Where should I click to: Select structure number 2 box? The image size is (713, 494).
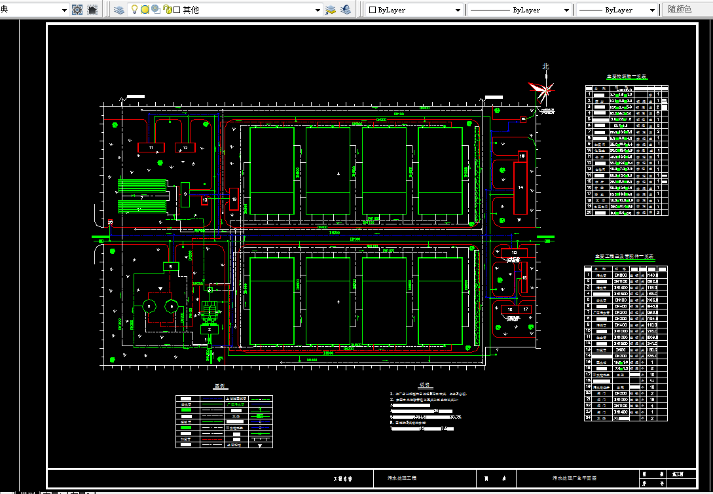pyautogui.click(x=210, y=329)
